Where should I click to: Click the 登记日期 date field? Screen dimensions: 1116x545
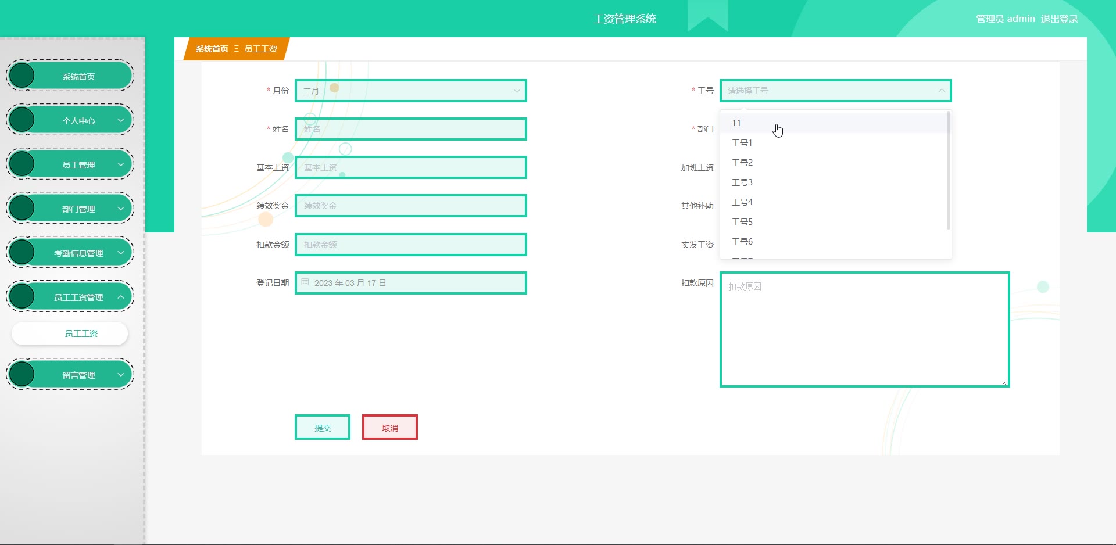coord(411,283)
